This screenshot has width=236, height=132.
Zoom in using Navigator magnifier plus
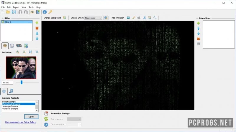(18, 52)
